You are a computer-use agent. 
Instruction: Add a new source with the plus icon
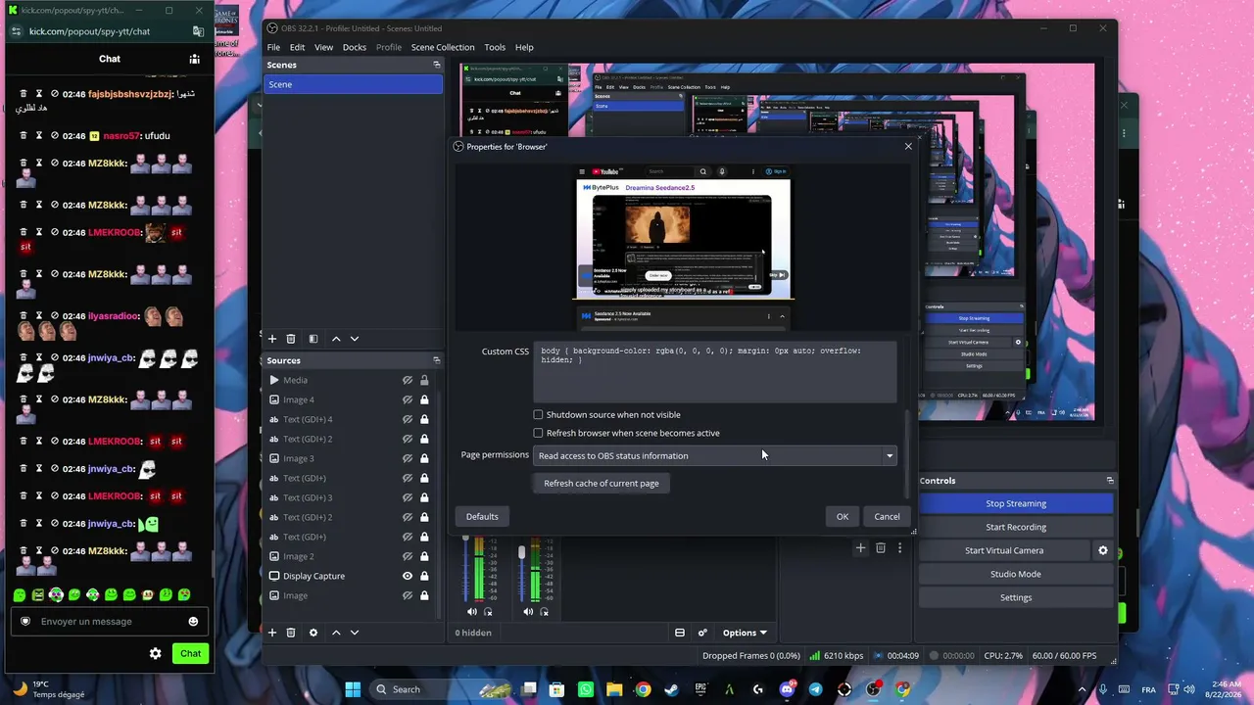point(272,633)
